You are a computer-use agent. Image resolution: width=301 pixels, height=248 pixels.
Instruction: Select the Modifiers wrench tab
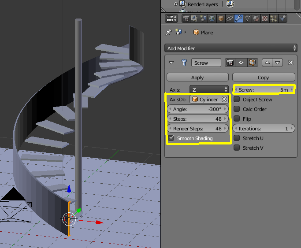238,19
